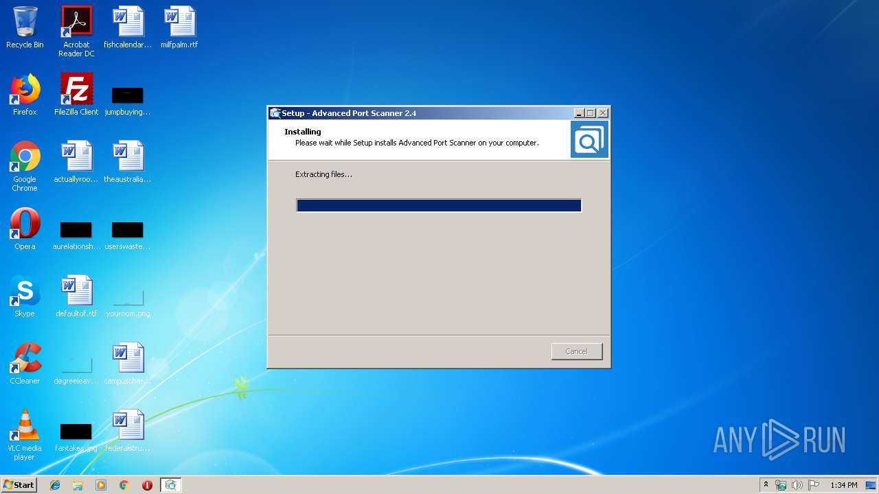Select the fantakes.jpg image icon
879x494 pixels.
coord(76,438)
